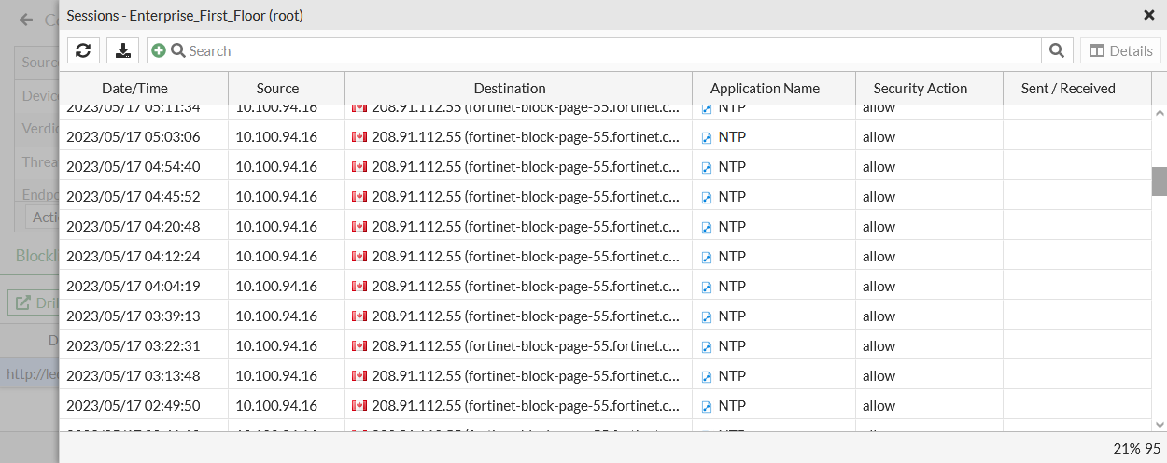
Task: Click the green add filter plus icon
Action: click(x=159, y=50)
